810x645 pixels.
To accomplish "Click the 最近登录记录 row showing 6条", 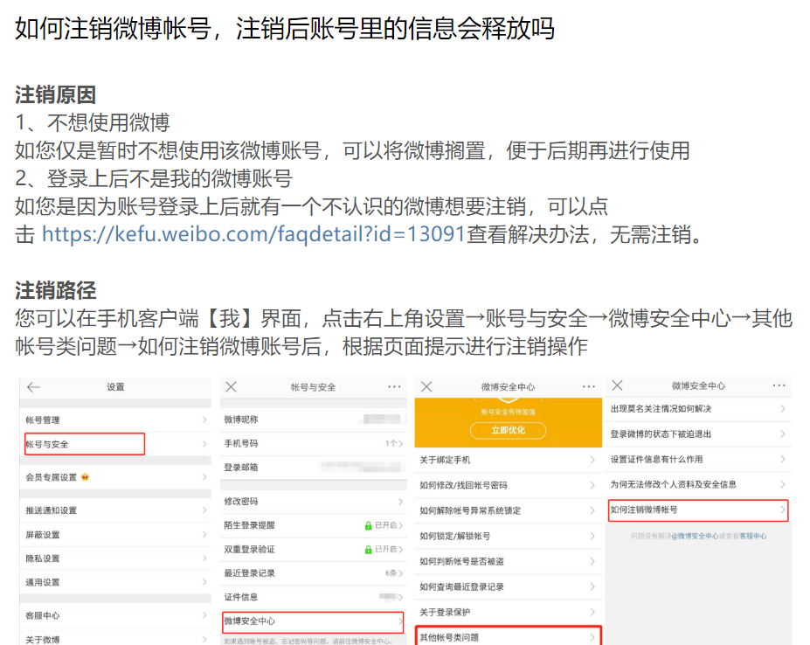I will 313,573.
